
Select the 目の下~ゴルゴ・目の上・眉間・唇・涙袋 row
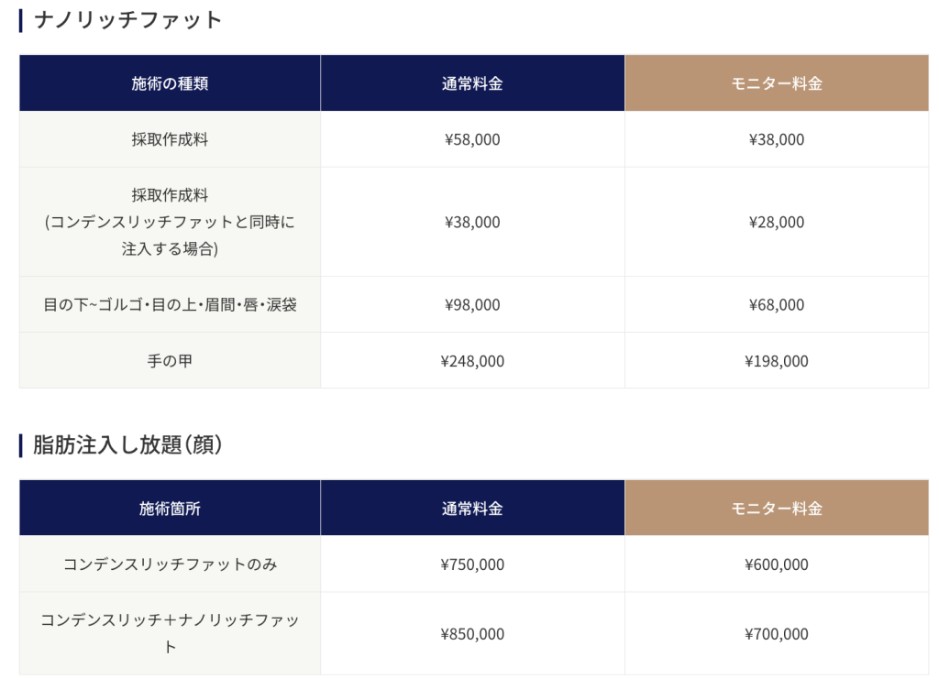point(170,304)
